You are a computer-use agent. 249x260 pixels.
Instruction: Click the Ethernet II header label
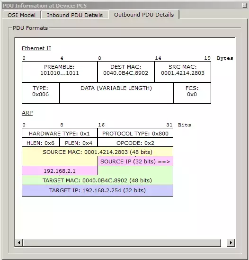pyautogui.click(x=36, y=48)
